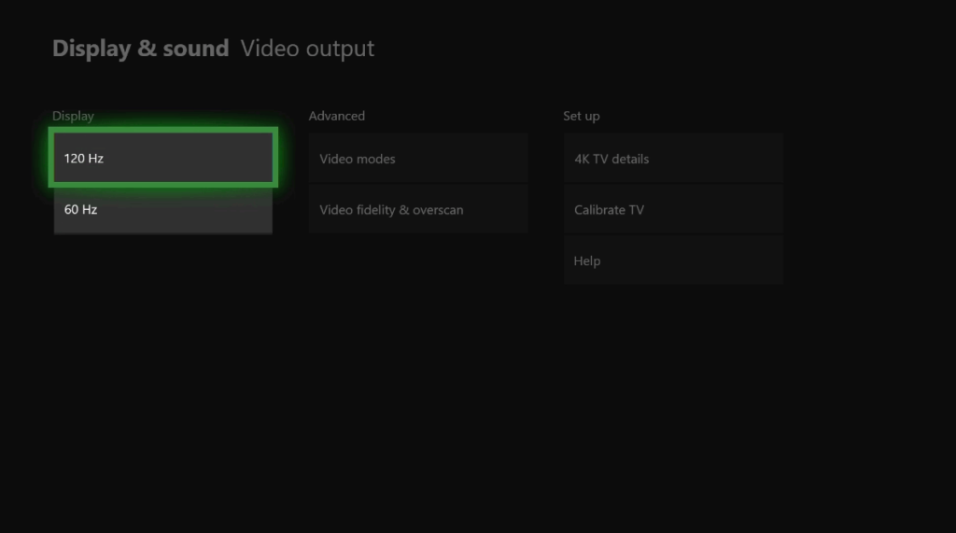This screenshot has width=956, height=533.
Task: Click the Advanced column heading
Action: [x=336, y=116]
